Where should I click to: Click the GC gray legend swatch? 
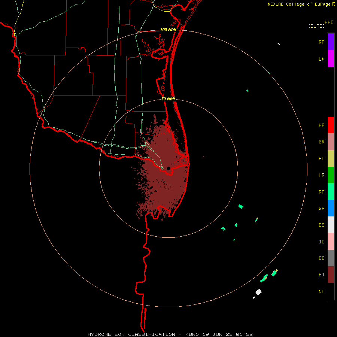pos(331,258)
